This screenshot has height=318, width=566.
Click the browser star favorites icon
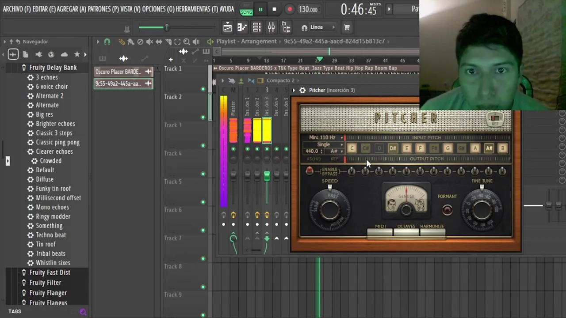77,54
